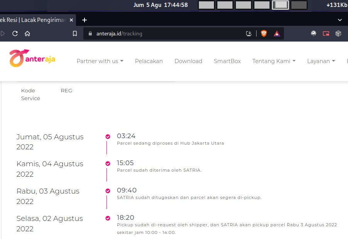
Task: Open the Pelacakan menu link
Action: [x=149, y=61]
